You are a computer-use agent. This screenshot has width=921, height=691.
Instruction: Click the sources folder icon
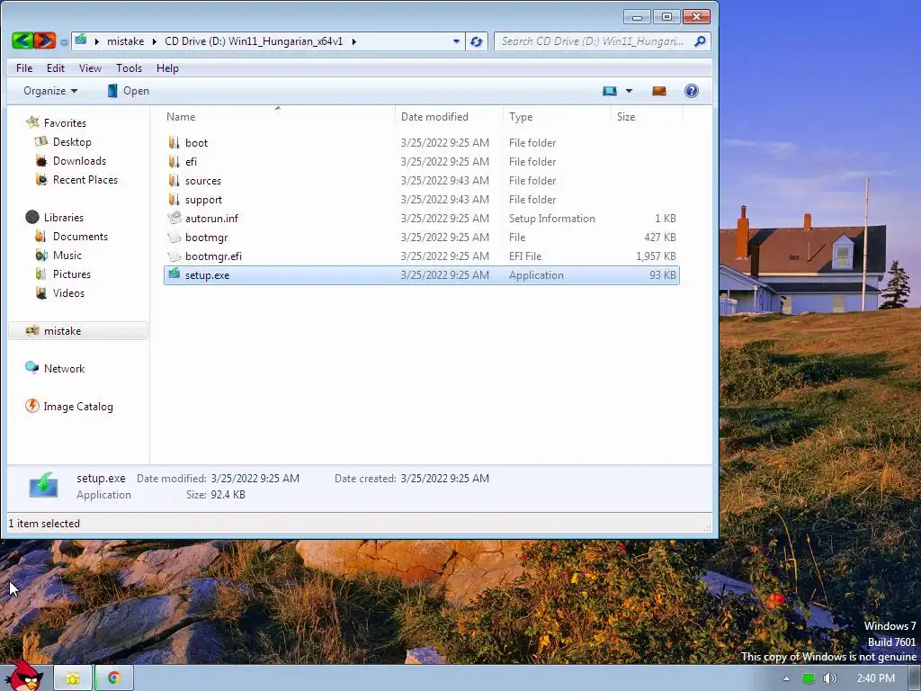[x=174, y=180]
